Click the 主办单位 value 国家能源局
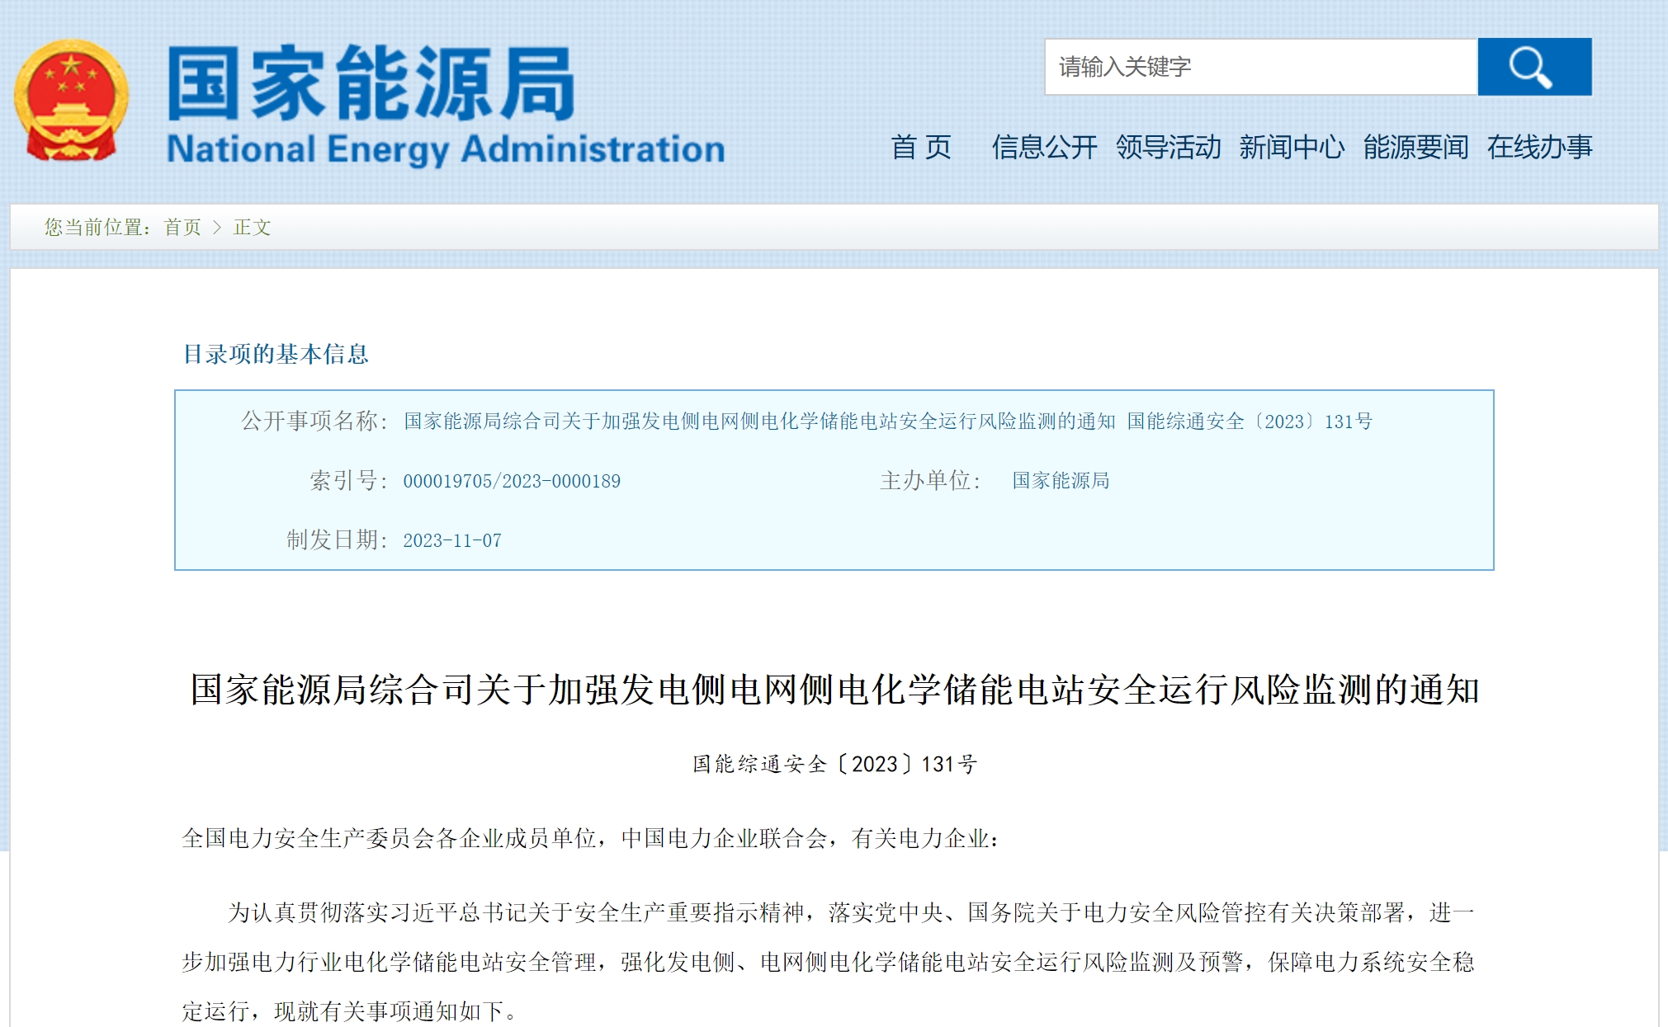 pos(1061,481)
